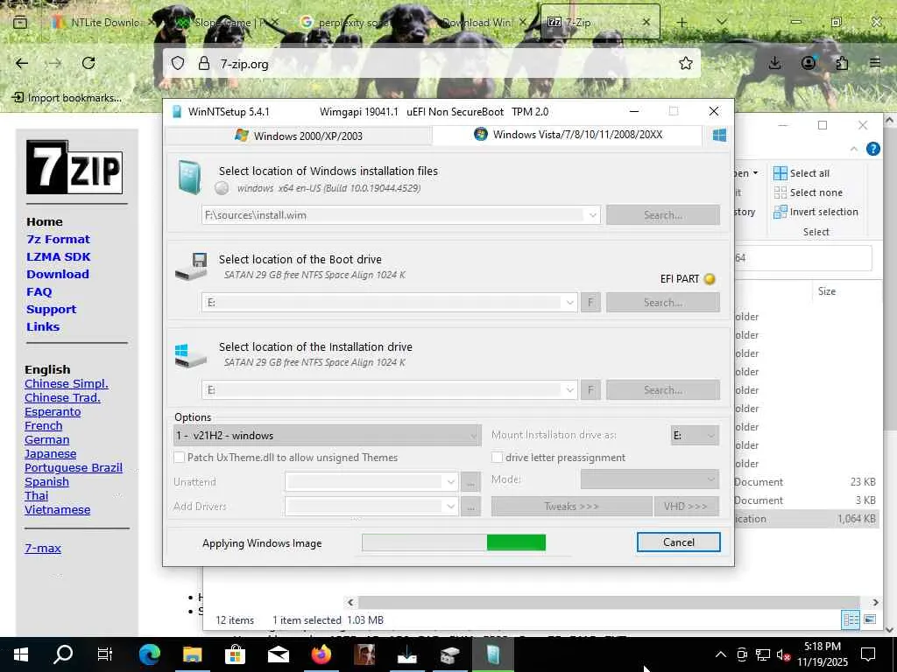Open Windows Start menu
This screenshot has width=897, height=672.
tap(21, 654)
